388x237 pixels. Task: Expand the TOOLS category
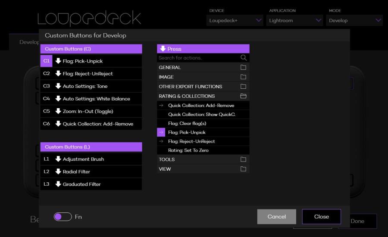(203, 159)
